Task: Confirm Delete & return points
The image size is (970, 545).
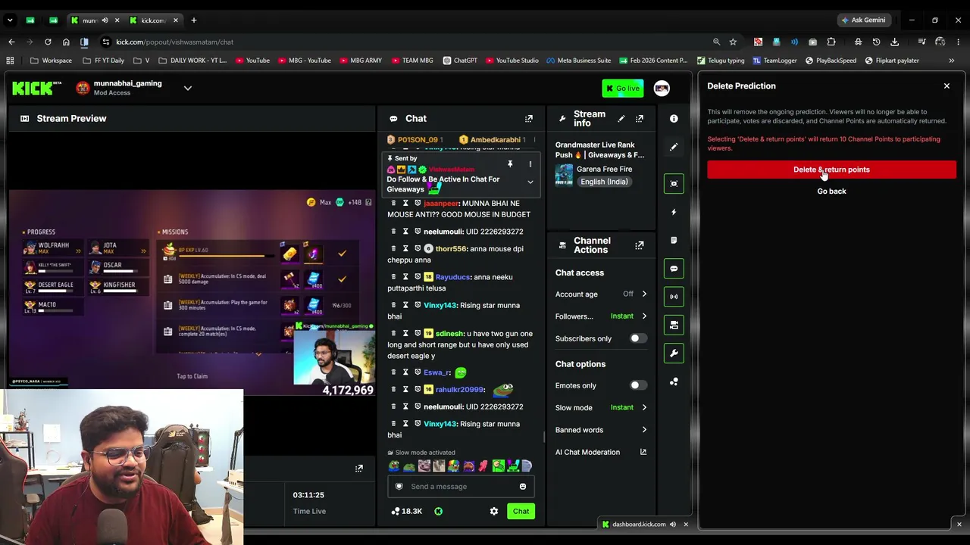Action: pyautogui.click(x=831, y=170)
